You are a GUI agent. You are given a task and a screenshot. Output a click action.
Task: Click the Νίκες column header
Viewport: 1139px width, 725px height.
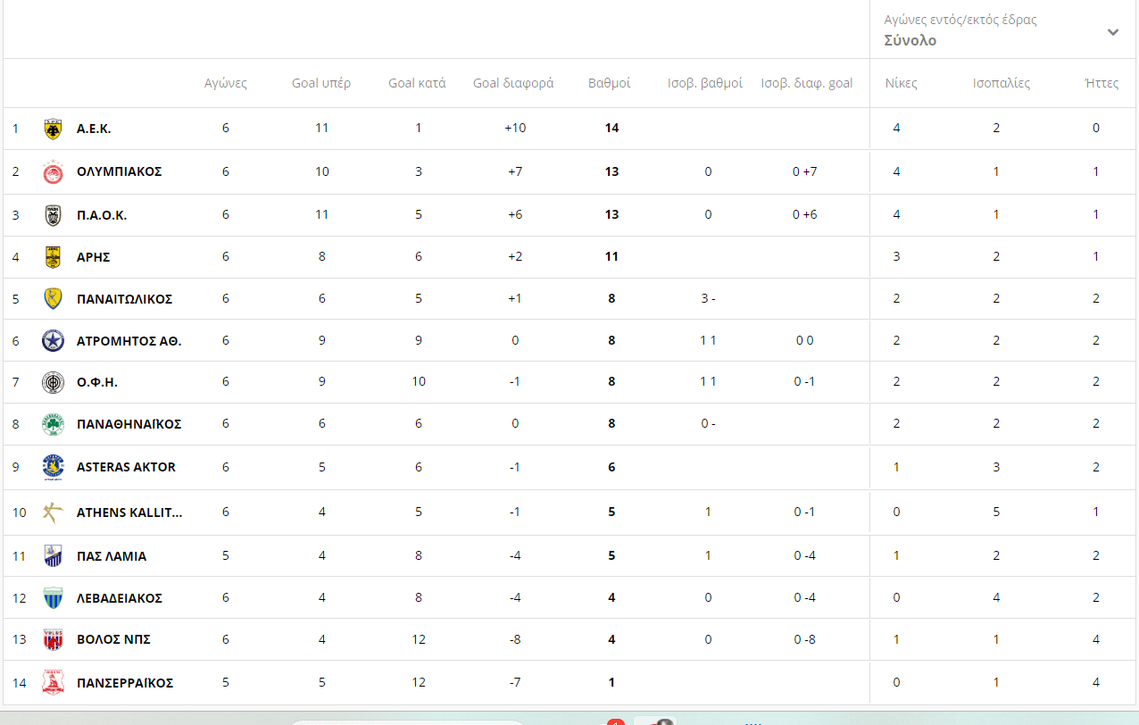pos(901,83)
